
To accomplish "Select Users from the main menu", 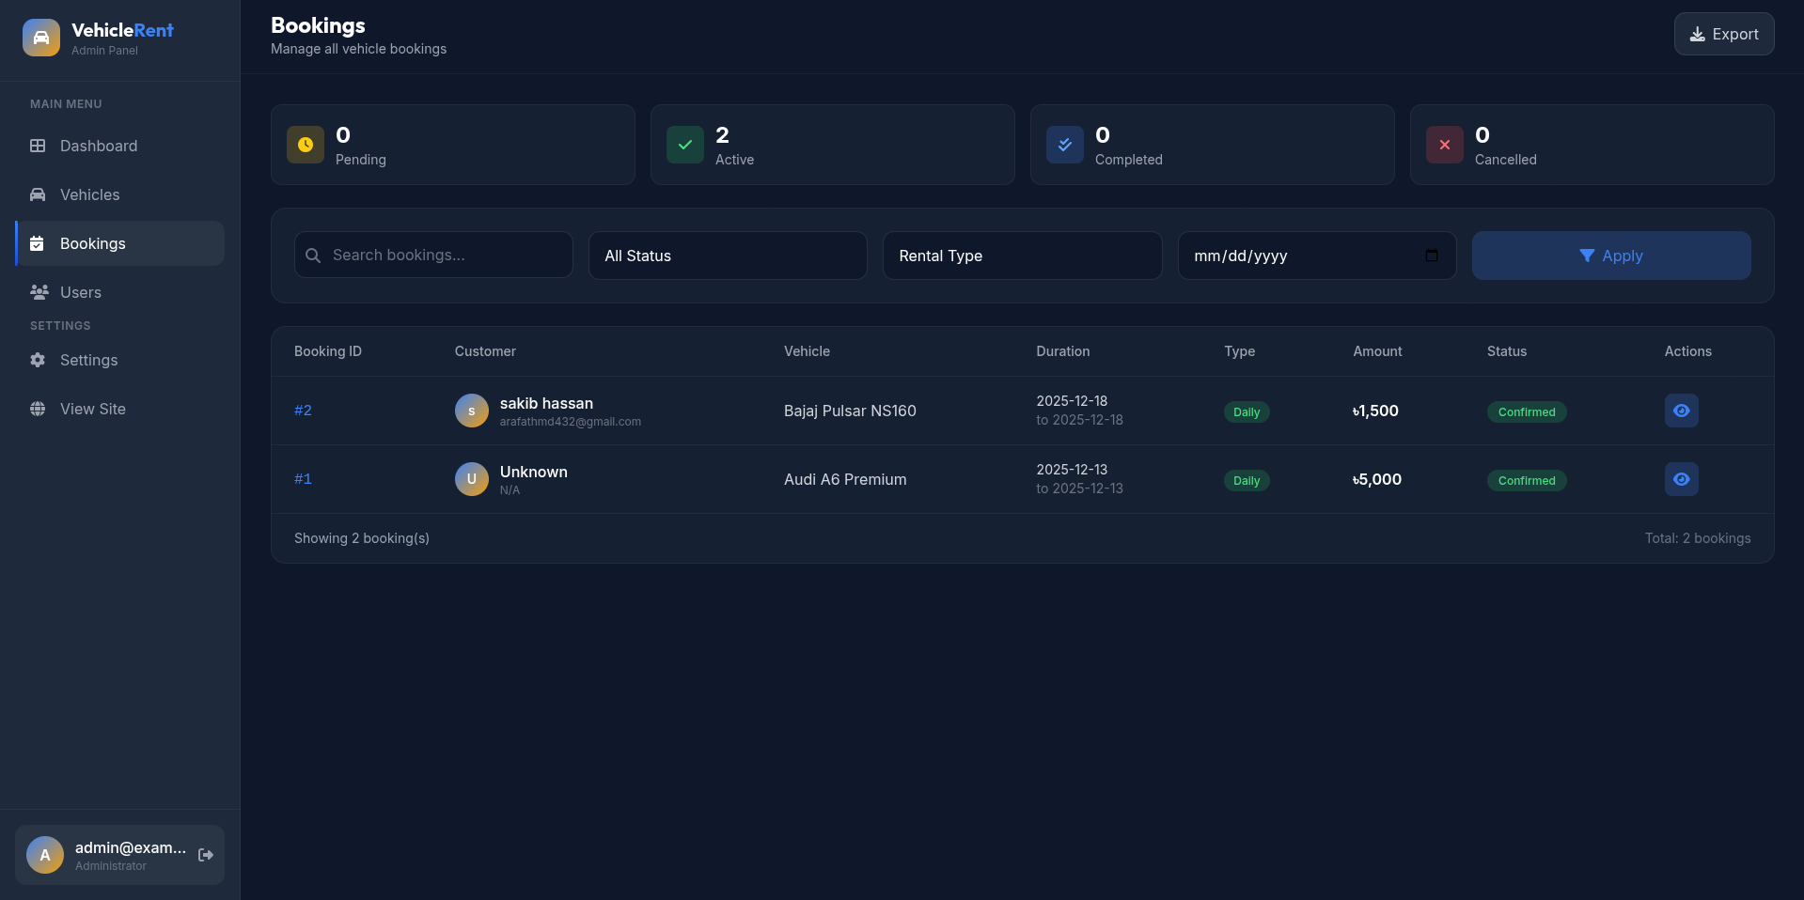I will (81, 292).
